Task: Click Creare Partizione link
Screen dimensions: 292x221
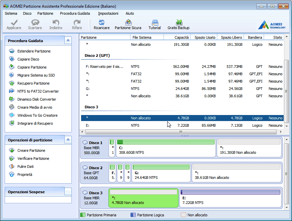Action: 31,150
